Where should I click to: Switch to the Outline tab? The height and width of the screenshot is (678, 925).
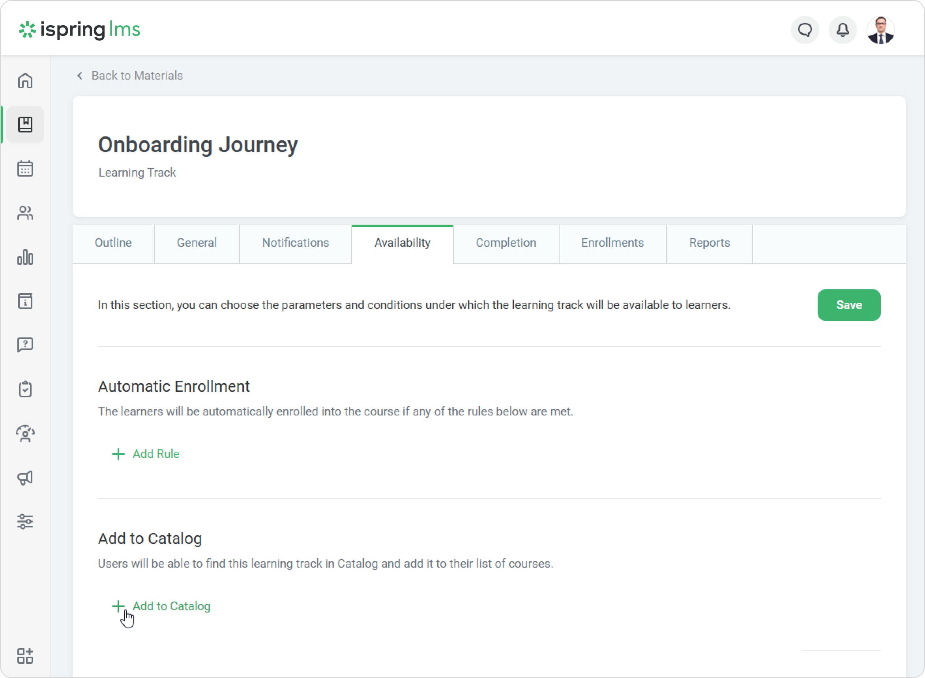coord(113,243)
